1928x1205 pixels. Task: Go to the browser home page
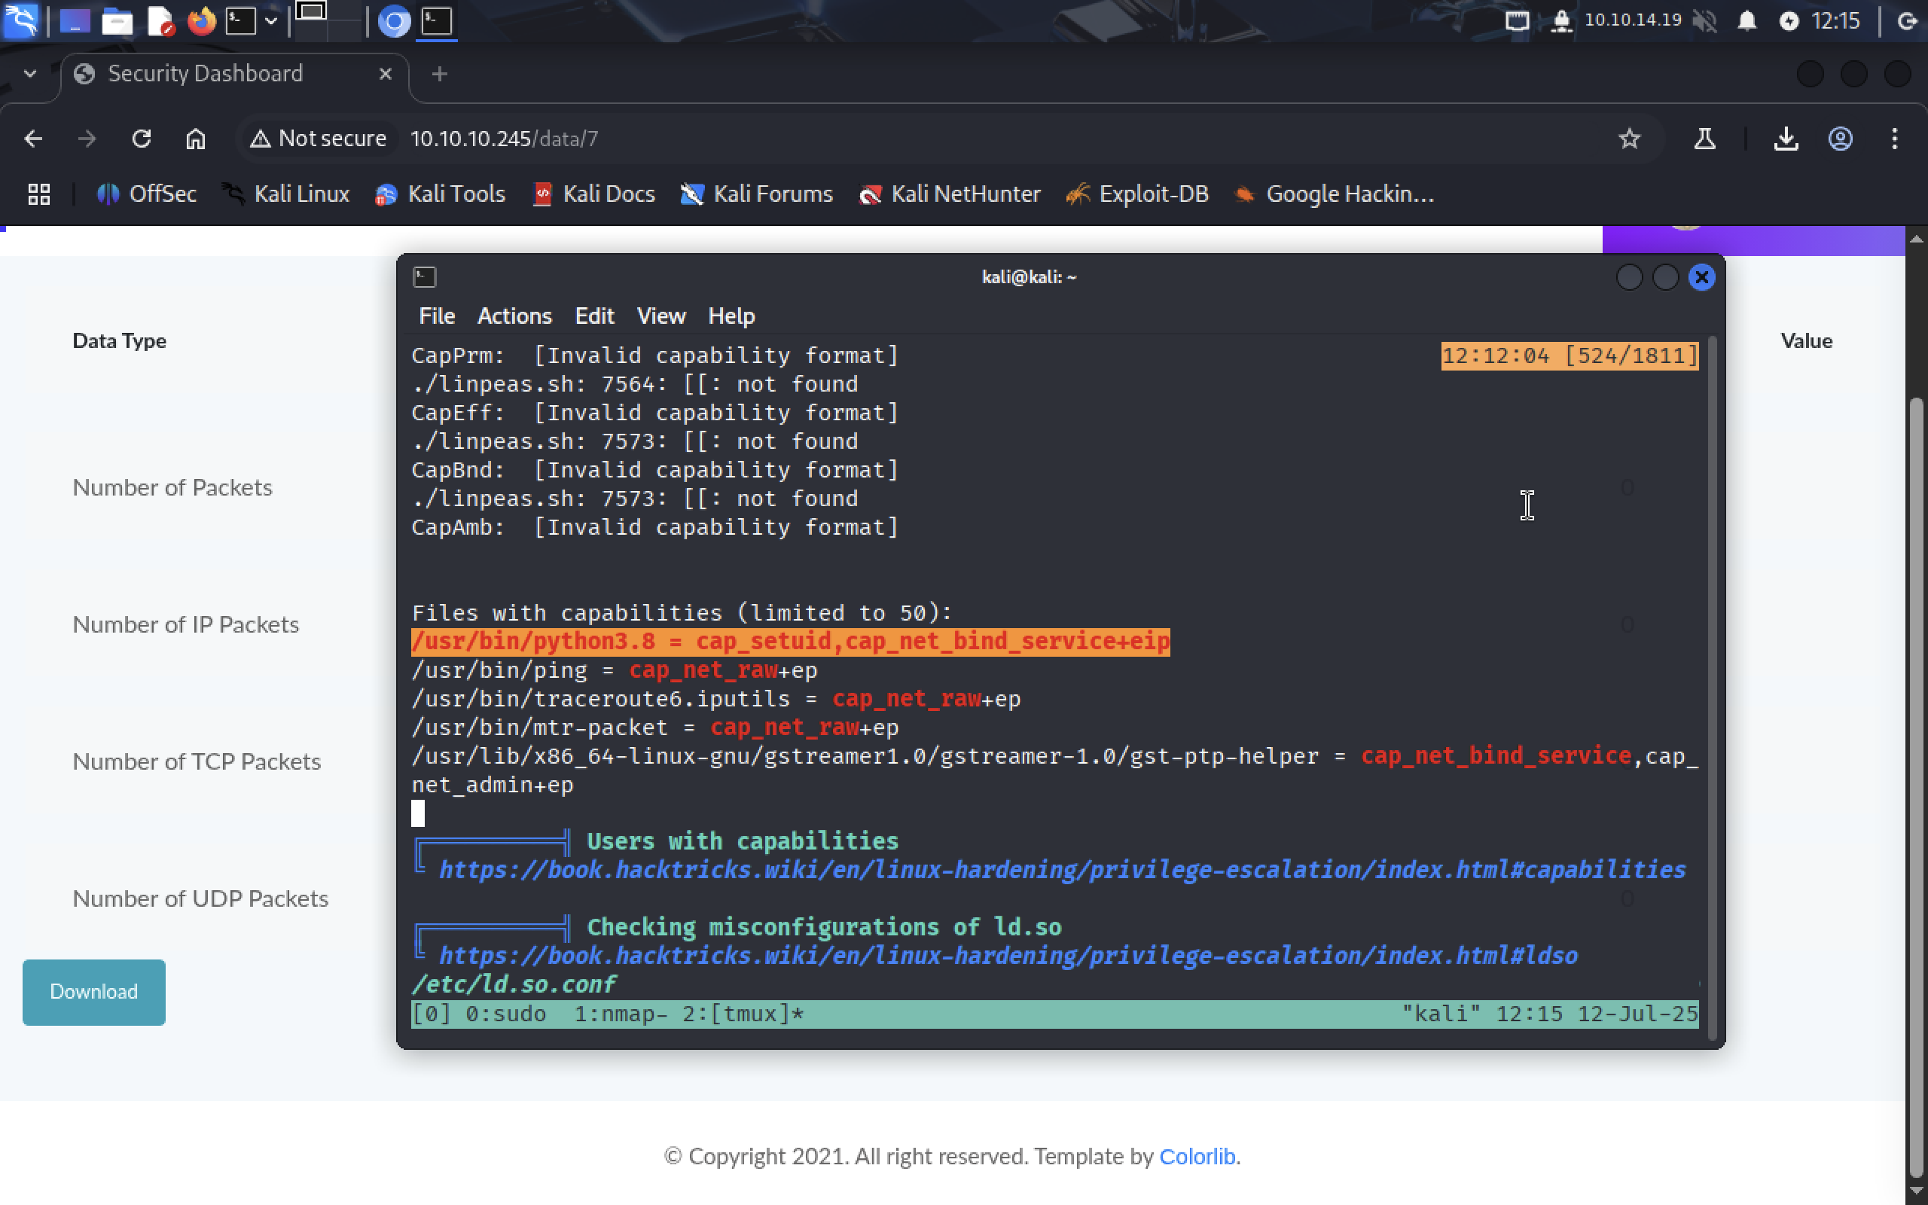click(195, 139)
